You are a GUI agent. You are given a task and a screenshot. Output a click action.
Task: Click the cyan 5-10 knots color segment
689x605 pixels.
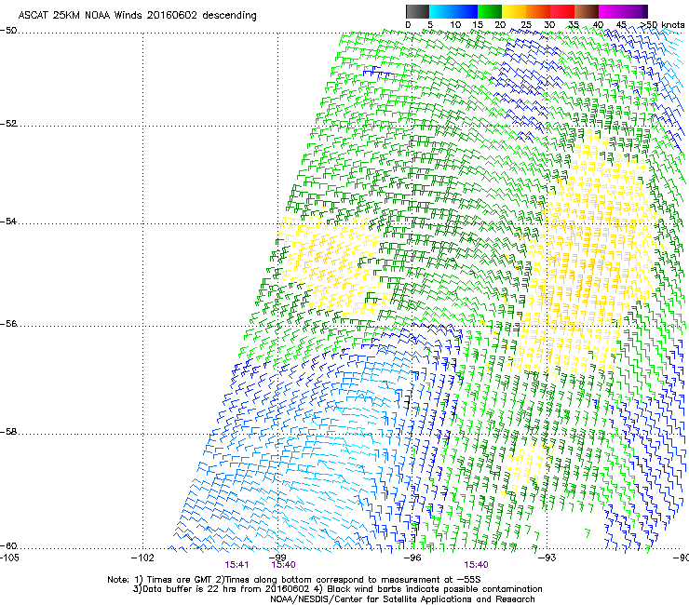441,11
